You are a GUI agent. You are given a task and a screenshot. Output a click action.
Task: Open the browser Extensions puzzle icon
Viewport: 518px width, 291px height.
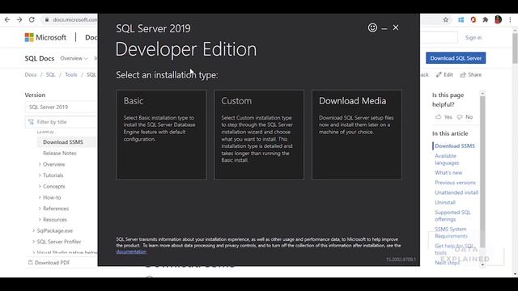[x=486, y=19]
